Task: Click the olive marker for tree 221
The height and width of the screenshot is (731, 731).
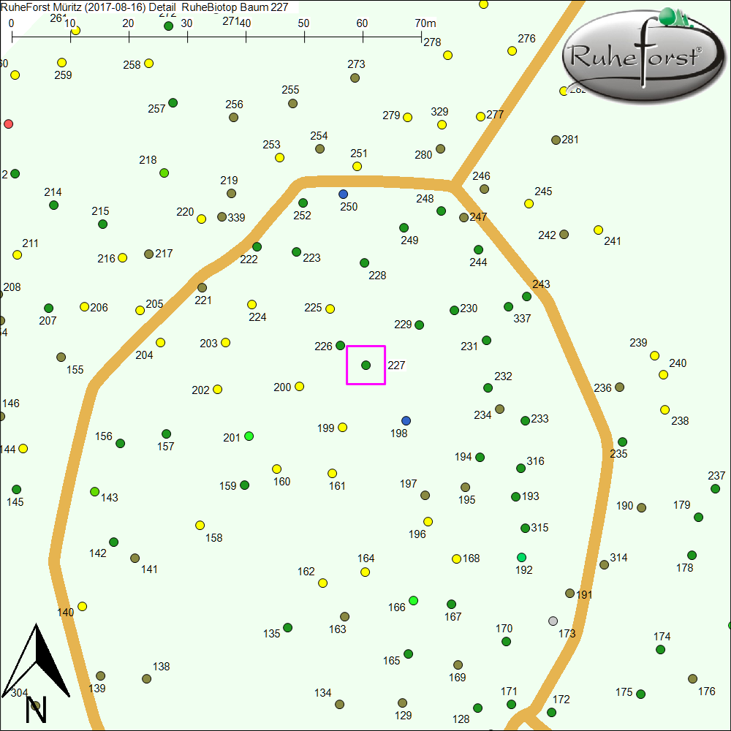Action: click(202, 287)
